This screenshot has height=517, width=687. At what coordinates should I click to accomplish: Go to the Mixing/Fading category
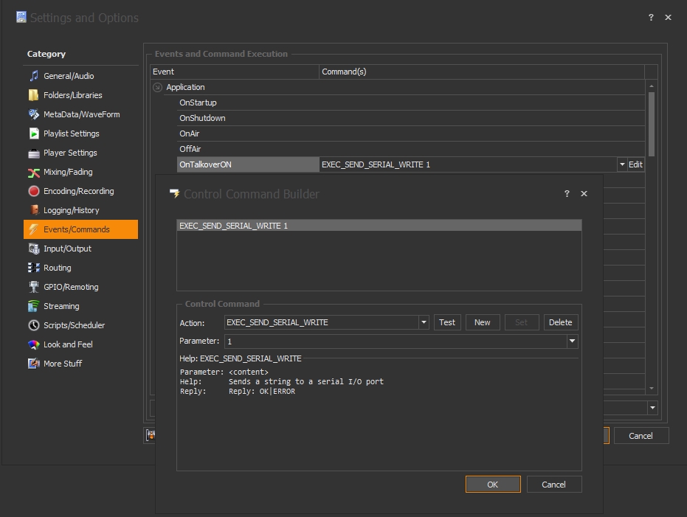point(69,172)
